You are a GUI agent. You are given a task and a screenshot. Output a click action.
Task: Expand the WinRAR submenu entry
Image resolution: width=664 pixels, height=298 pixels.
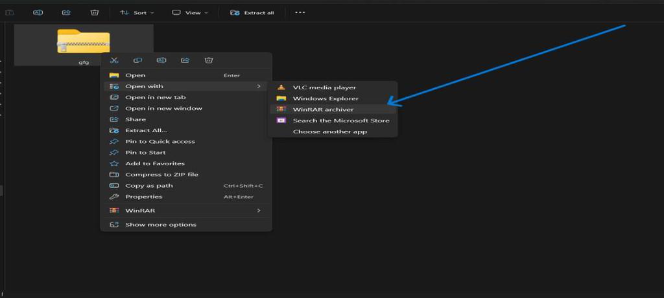click(186, 211)
